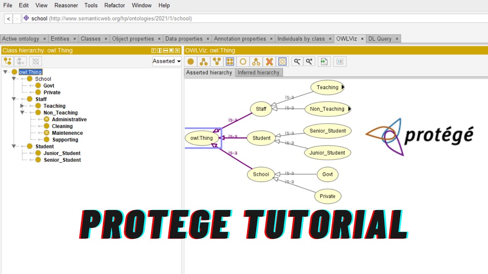Go back with the left arrow button

tap(9, 19)
